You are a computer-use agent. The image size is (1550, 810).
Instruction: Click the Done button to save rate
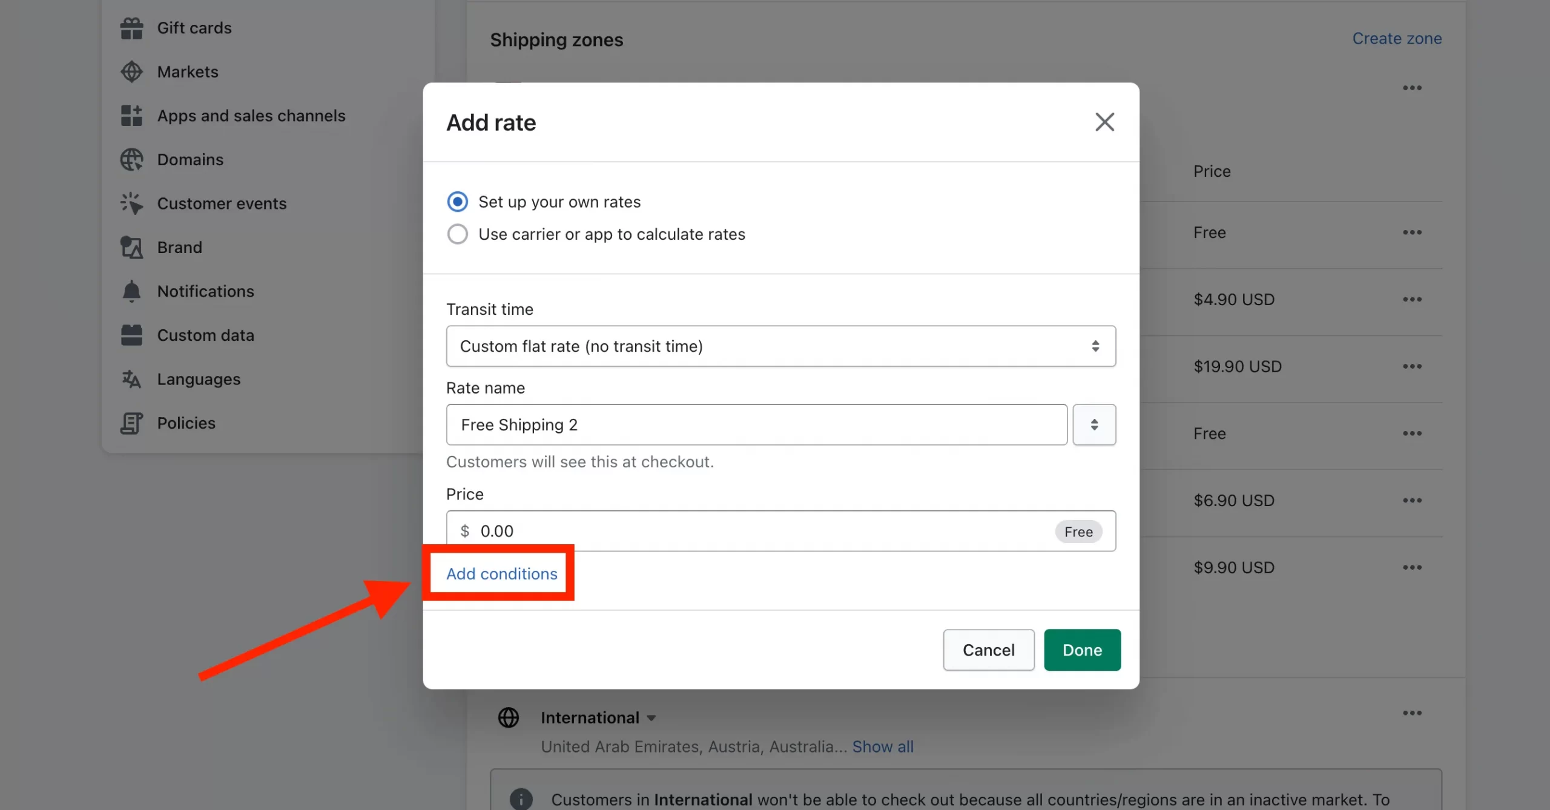[x=1081, y=649]
